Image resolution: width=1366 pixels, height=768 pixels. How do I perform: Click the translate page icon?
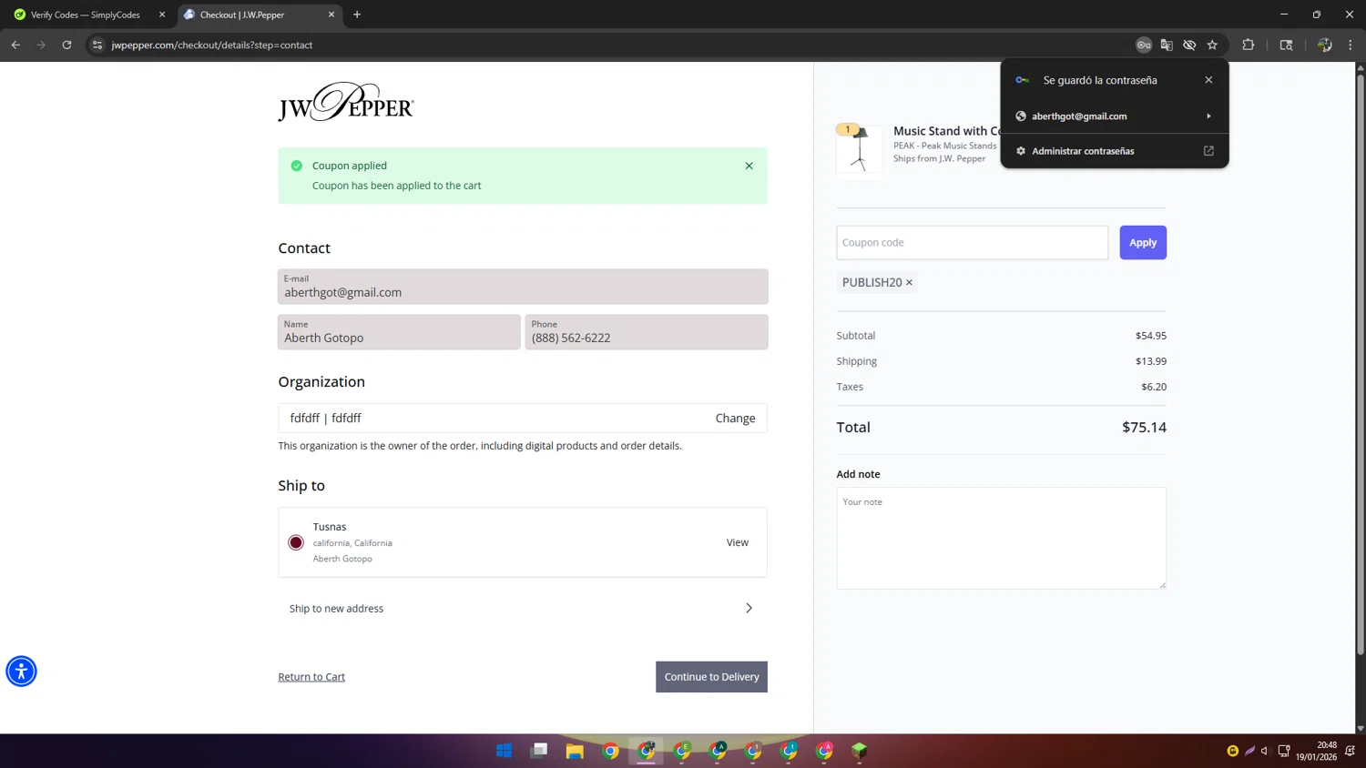[x=1167, y=45]
